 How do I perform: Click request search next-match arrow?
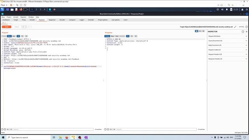11,129
